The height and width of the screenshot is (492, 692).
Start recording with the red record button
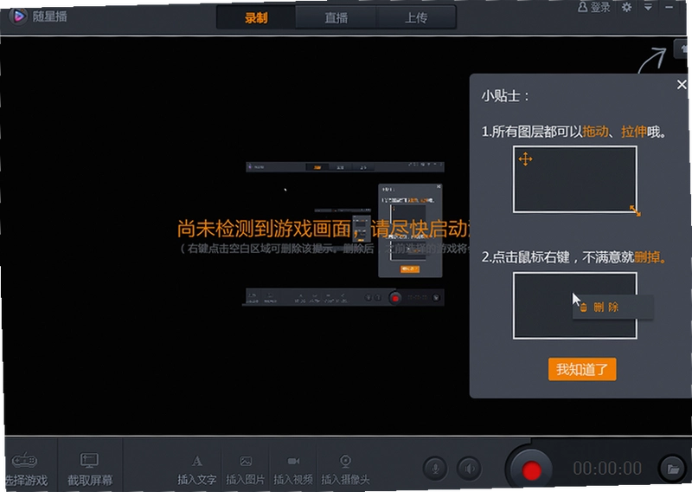pos(531,469)
